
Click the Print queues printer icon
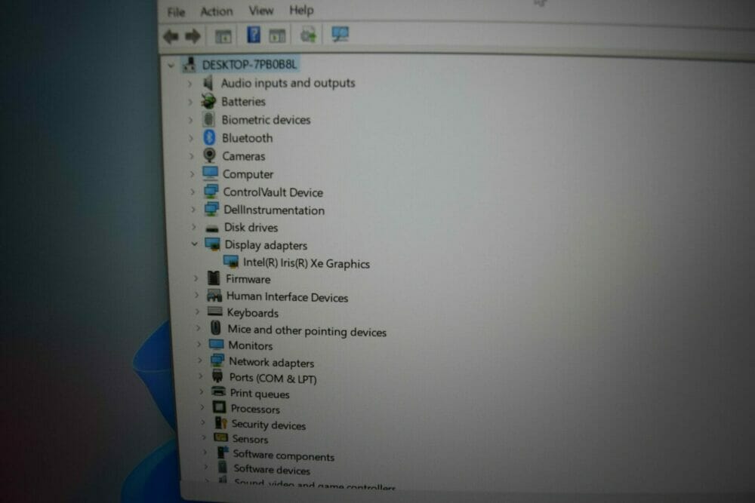point(219,391)
